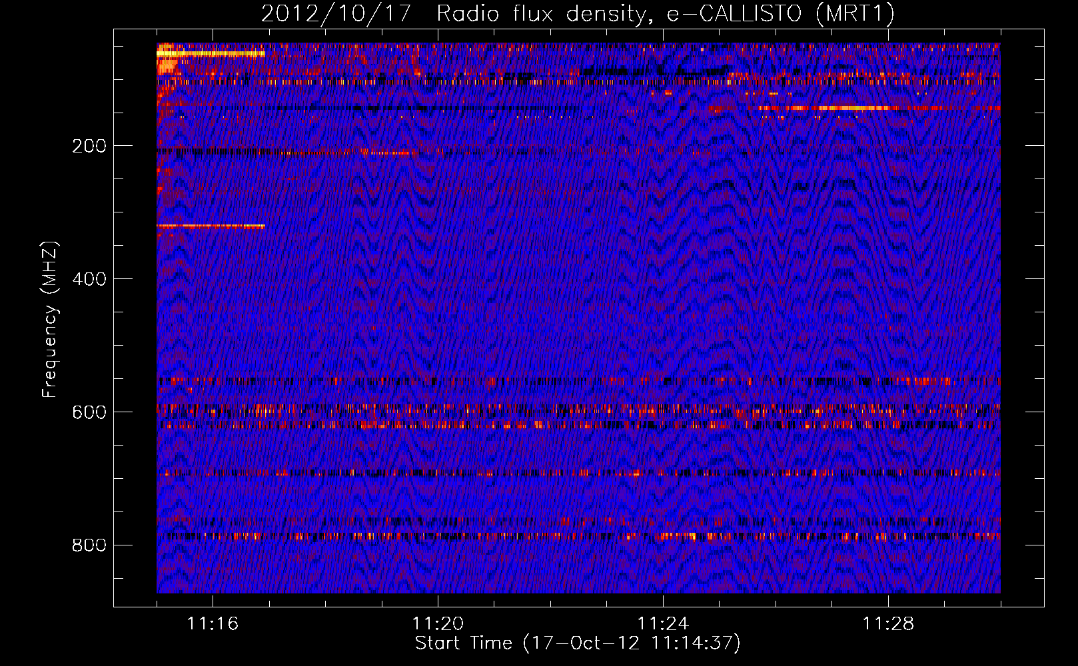
Task: Click the 800 frequency tick label
Action: click(89, 545)
